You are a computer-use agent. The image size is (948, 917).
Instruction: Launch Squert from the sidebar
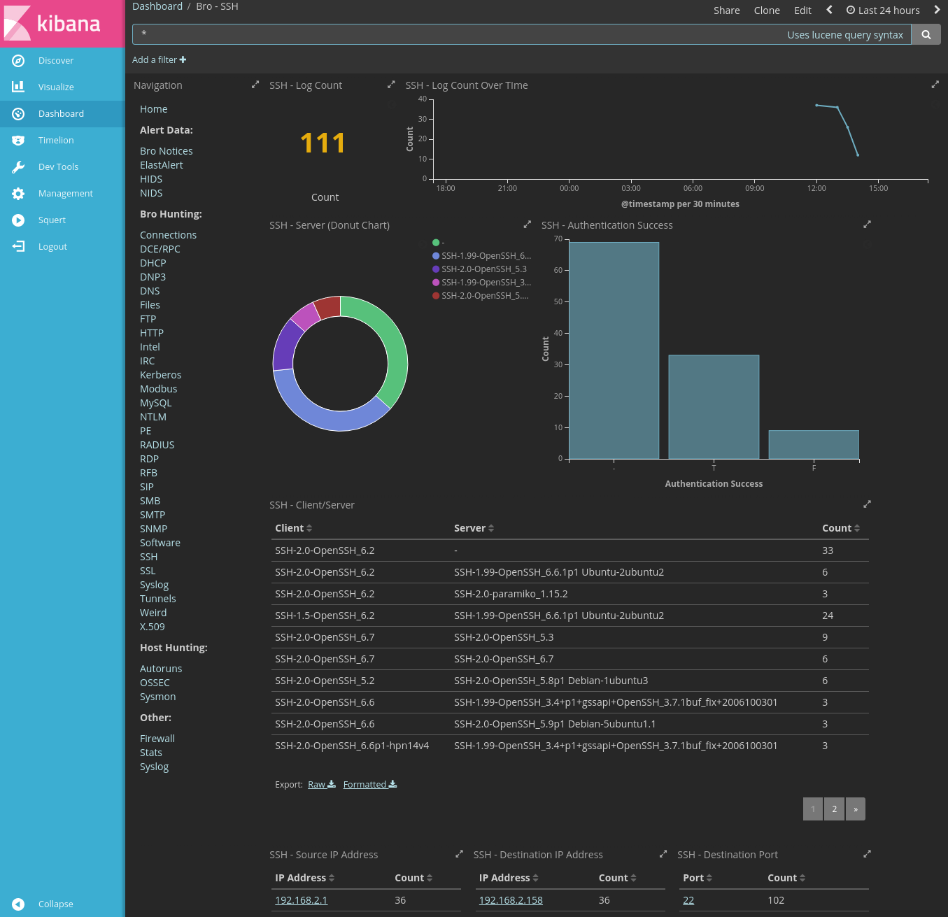(x=52, y=220)
